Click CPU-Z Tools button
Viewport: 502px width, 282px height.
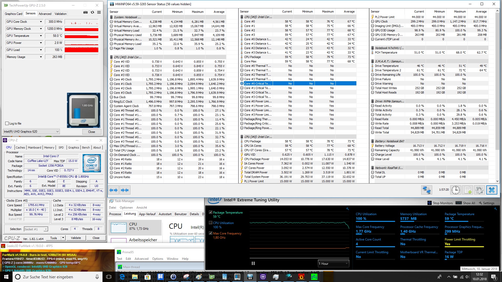coord(54,238)
